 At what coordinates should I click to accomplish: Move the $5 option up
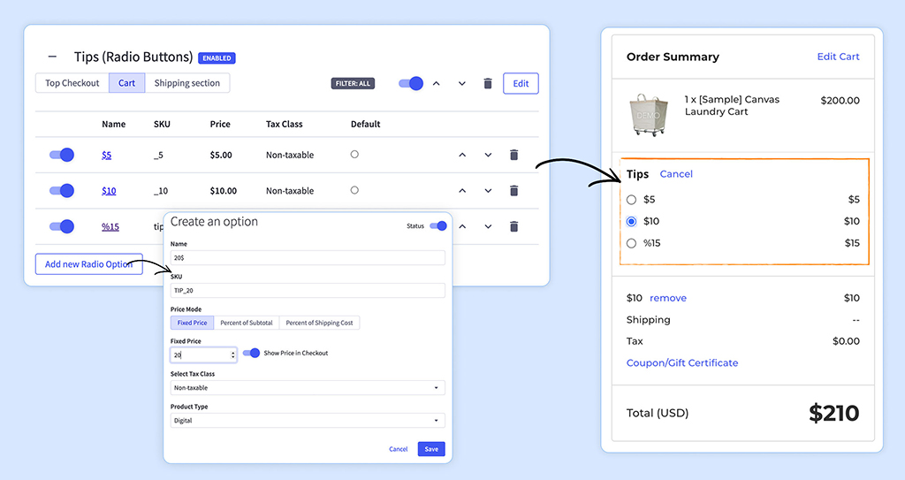point(462,155)
